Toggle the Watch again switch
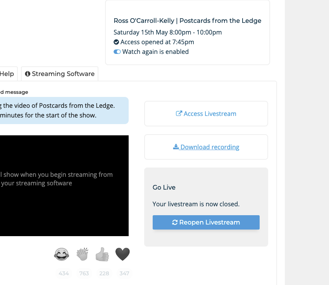 [x=117, y=52]
